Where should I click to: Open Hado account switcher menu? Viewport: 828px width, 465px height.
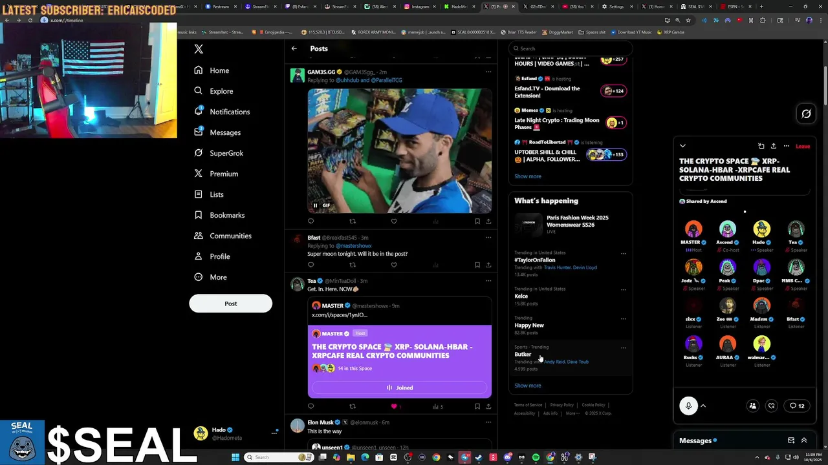pyautogui.click(x=235, y=433)
